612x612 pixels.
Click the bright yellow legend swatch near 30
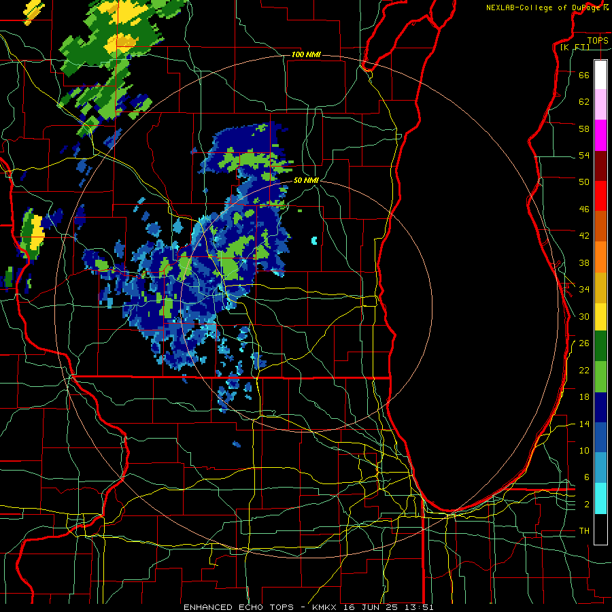(600, 317)
